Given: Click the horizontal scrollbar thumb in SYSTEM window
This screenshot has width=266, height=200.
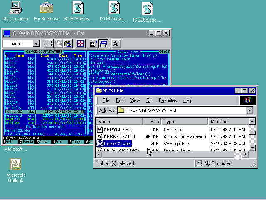Looking at the screenshot, I should click(x=168, y=155).
